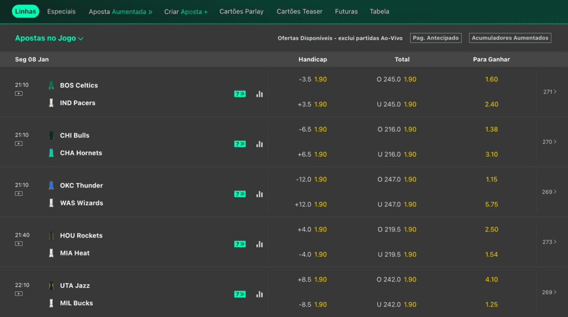Click the Pag. Antecipado button
The width and height of the screenshot is (568, 317).
[436, 38]
